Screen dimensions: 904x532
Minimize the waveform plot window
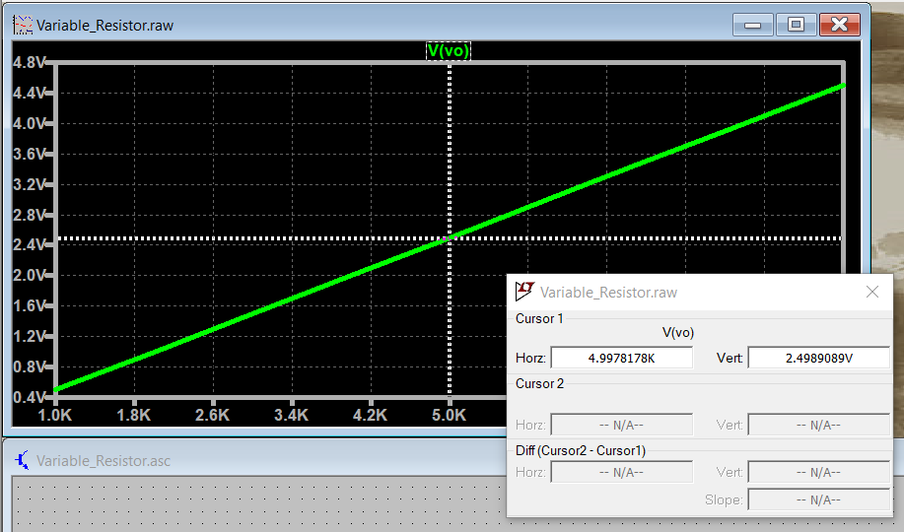757,25
